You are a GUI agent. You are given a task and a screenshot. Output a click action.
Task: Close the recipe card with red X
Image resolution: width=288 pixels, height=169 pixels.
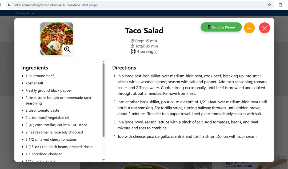coord(264,28)
